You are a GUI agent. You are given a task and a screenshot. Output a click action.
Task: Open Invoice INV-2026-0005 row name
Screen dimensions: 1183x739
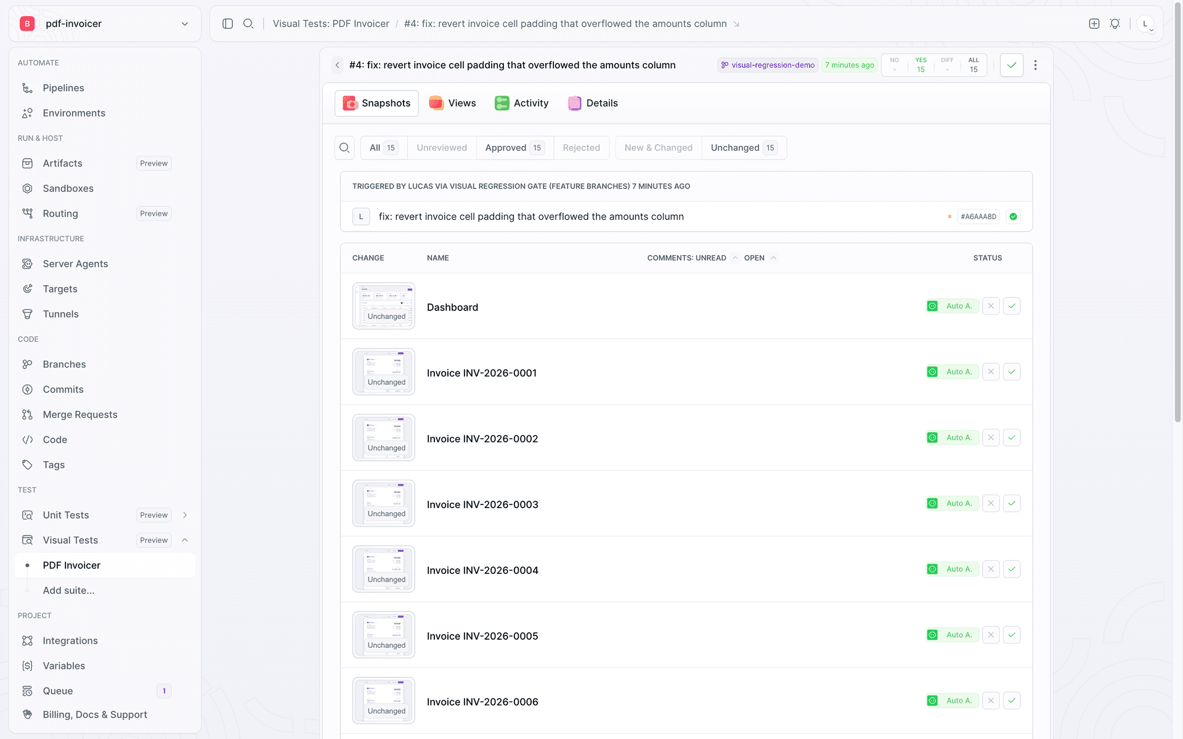click(482, 636)
